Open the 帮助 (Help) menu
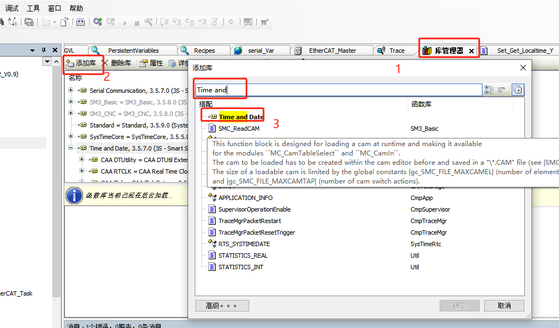Screen dimensions: 559x328 76,8
